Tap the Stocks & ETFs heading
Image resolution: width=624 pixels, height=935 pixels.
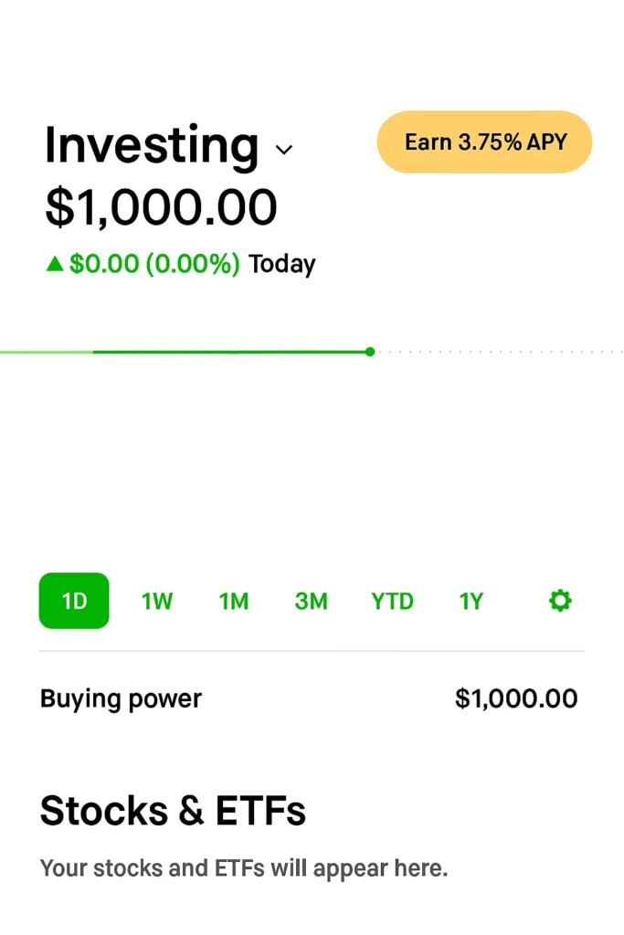point(173,810)
